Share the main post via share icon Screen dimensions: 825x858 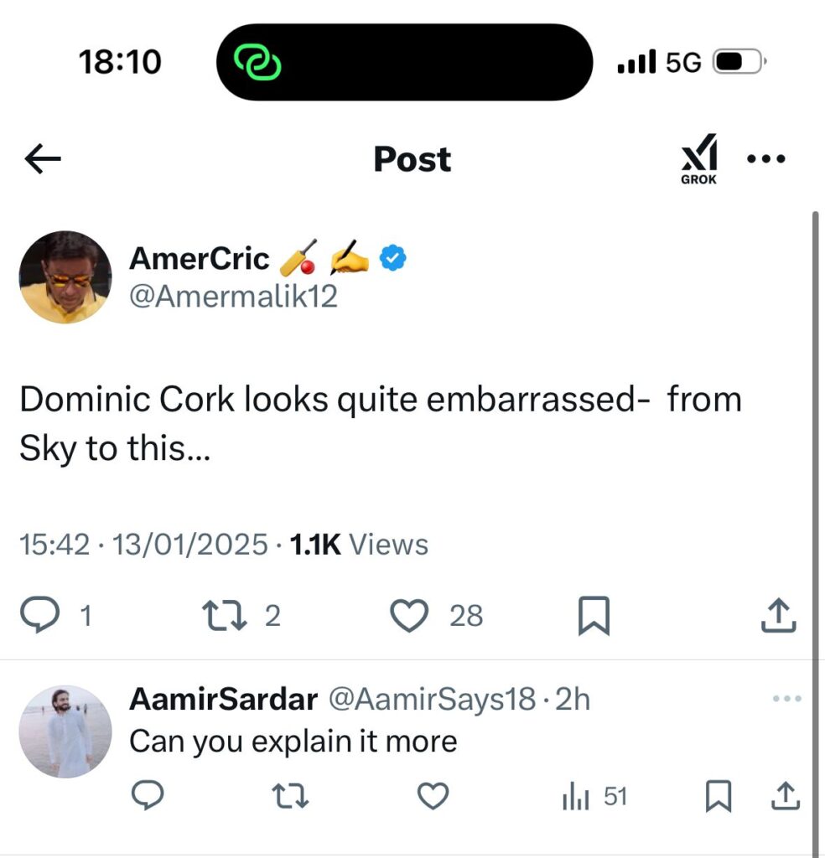[777, 617]
